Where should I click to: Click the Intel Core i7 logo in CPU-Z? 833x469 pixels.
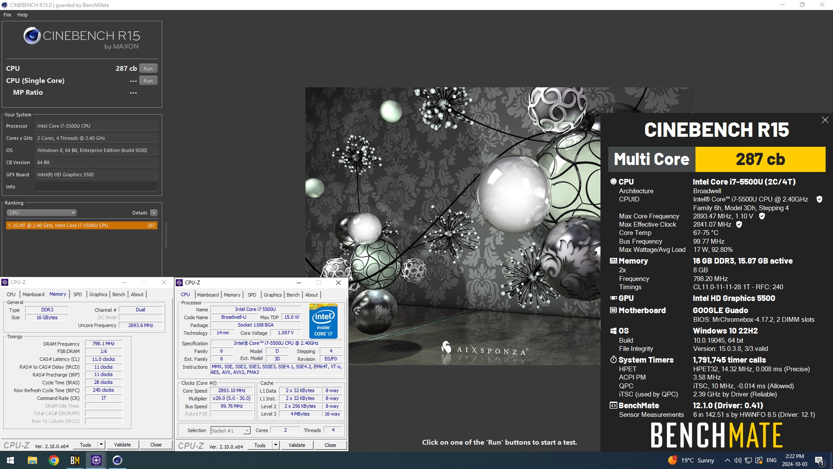[x=323, y=321]
